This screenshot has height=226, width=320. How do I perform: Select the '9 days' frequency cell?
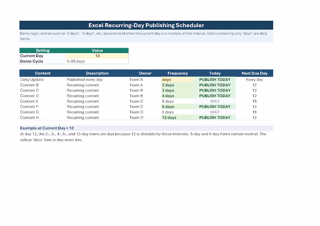177,112
